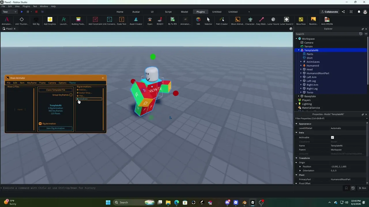Switch to the Home ribbon tab
Viewport: 369px width, 207px height.
(x=120, y=12)
